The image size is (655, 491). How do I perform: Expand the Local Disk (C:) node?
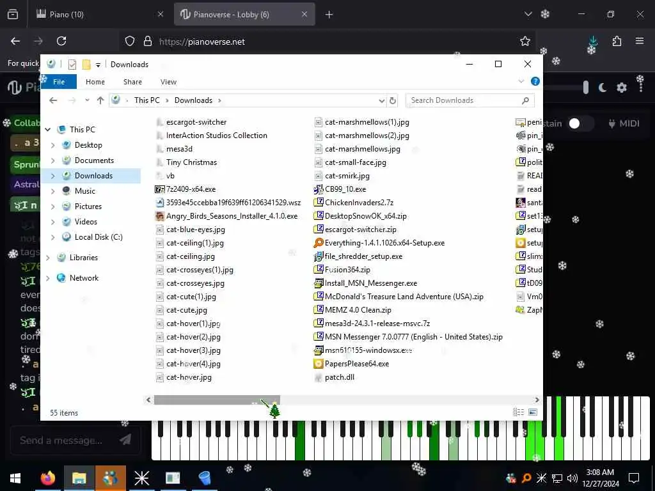click(52, 237)
